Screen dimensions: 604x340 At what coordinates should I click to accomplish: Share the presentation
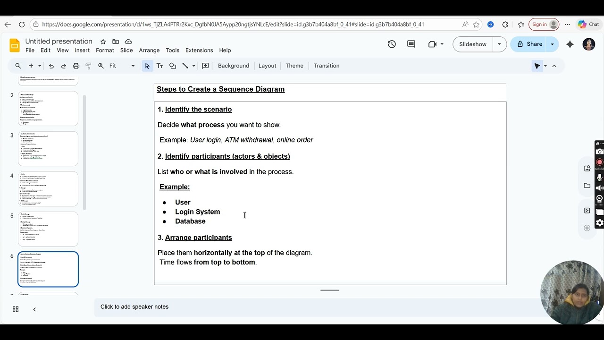[529, 44]
